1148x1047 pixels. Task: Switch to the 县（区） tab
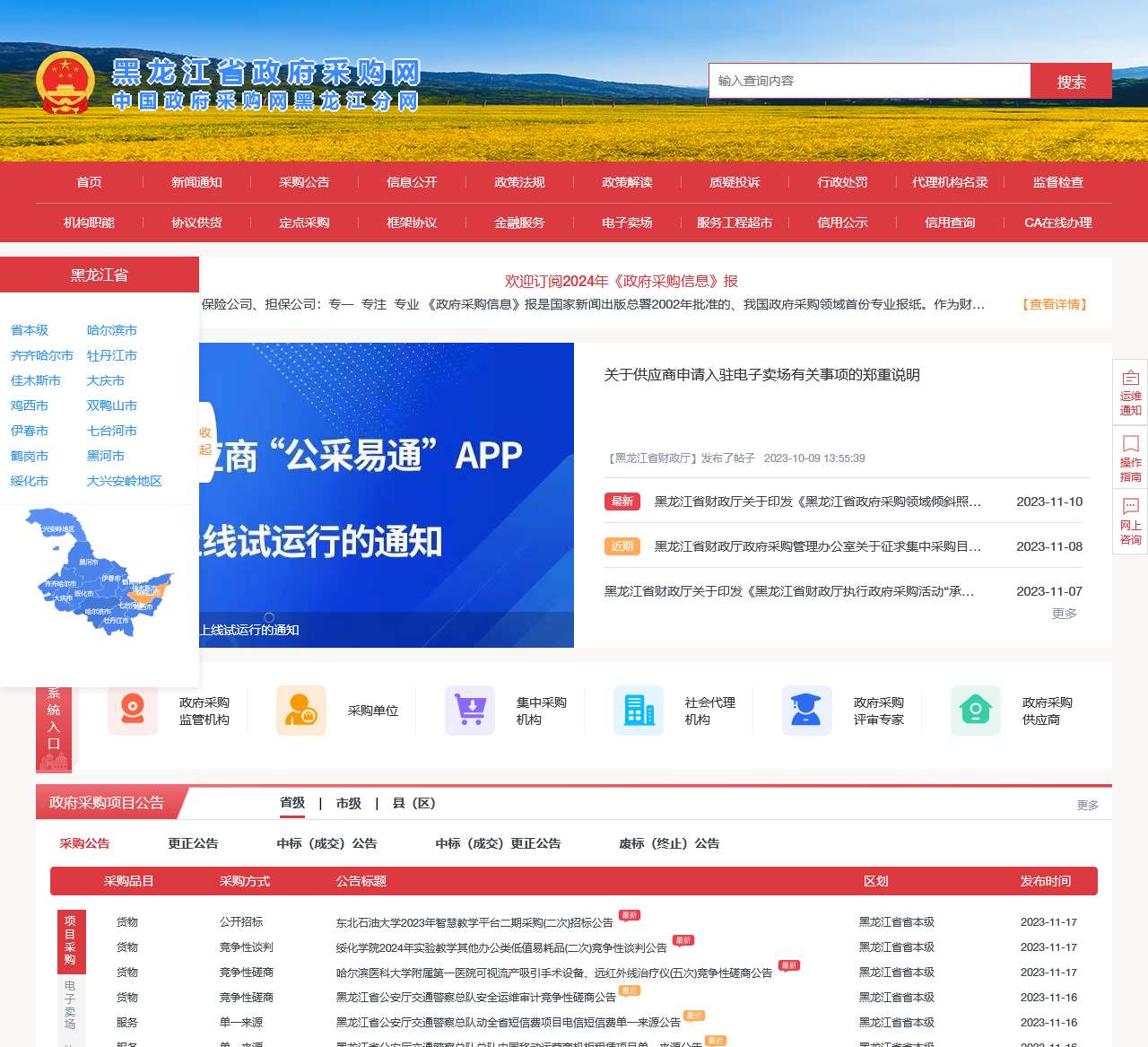[414, 803]
